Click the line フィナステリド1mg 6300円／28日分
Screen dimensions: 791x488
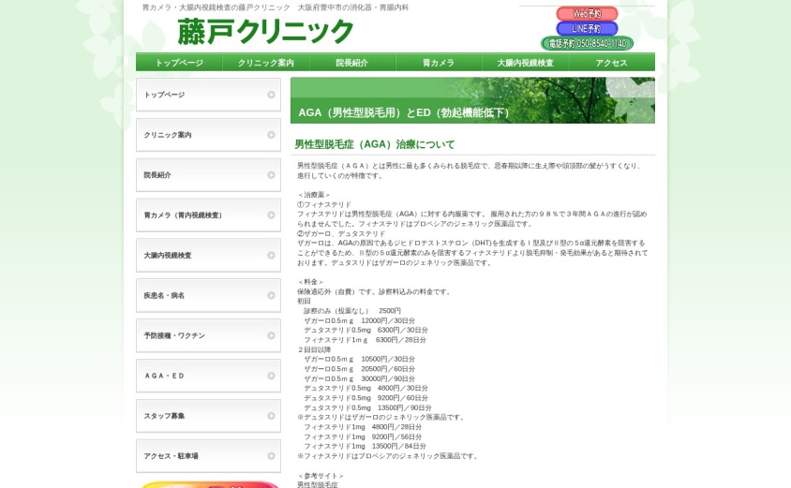click(365, 340)
